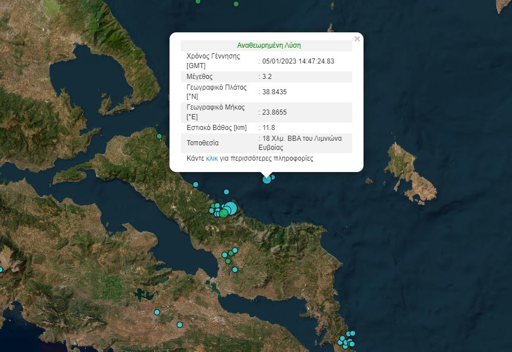Click the top-right cyan marker in the bottom-right cluster
Screen dimensions: 512x352
tap(353, 333)
